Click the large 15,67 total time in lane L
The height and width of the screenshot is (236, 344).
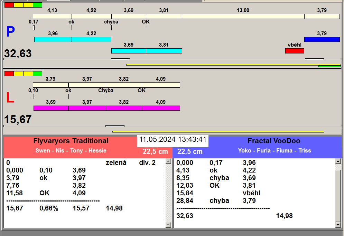(18, 119)
